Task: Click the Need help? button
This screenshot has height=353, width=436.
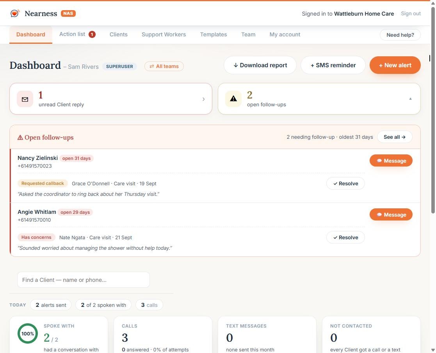Action: [400, 35]
